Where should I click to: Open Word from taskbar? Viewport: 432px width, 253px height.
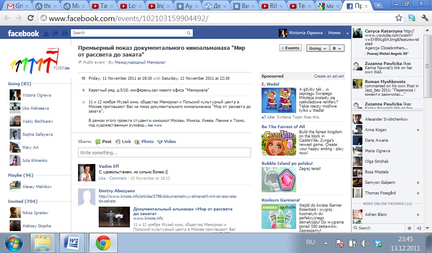pos(72,243)
